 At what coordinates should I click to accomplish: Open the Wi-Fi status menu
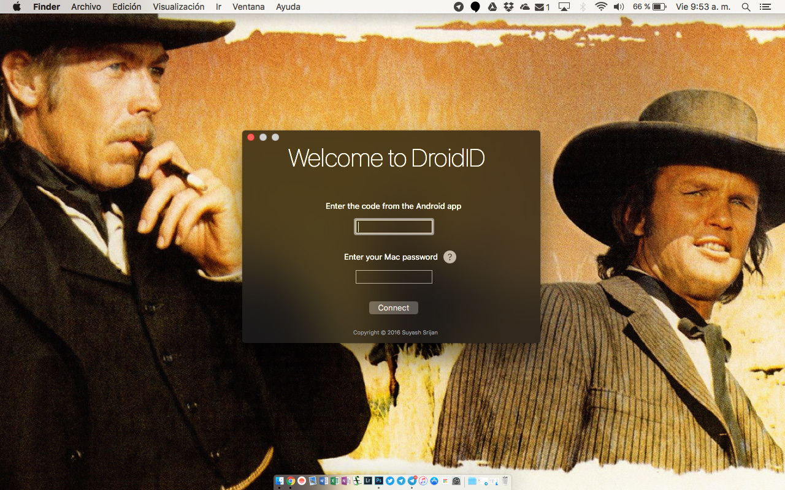(600, 7)
